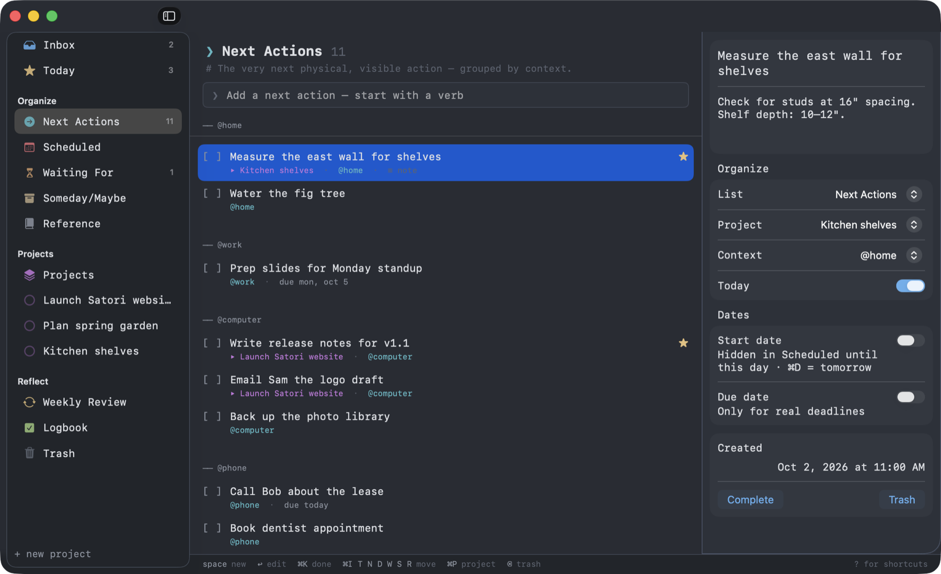
Task: Click the Kitchen shelves project circle icon
Action: pos(30,351)
